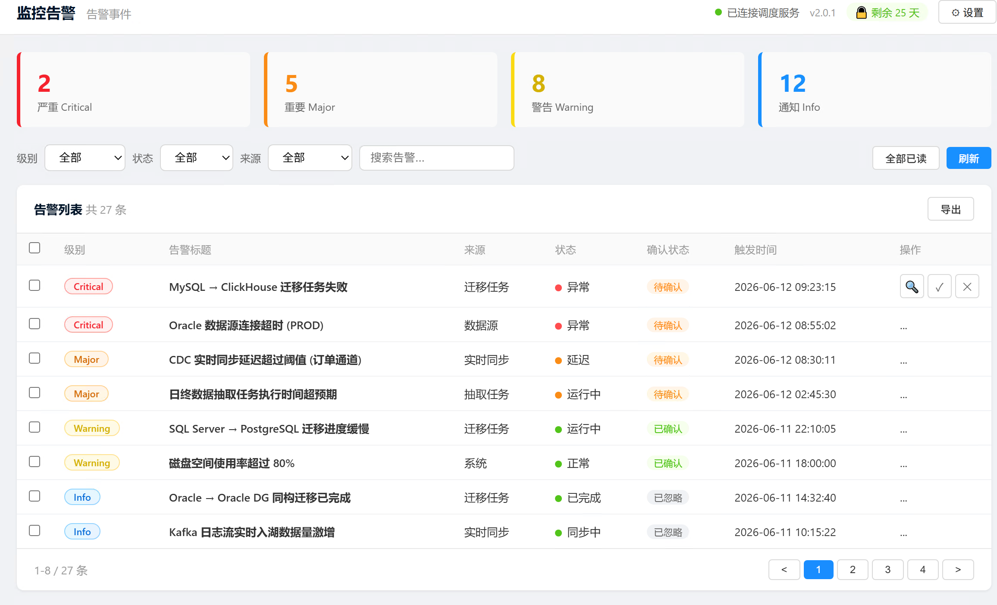The width and height of the screenshot is (997, 605).
Task: Open actions ellipsis for Kafka 日志流 row
Action: pos(903,533)
